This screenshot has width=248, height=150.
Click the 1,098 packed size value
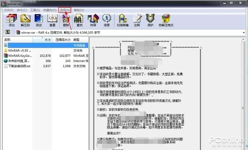[x=67, y=66]
